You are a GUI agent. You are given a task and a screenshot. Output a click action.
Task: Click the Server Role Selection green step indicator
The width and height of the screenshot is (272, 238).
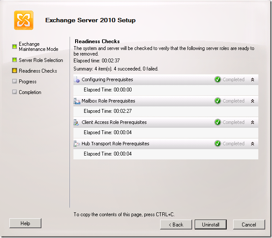[x=15, y=60]
